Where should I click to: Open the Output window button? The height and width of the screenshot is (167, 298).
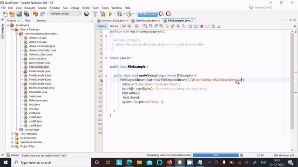(13, 155)
